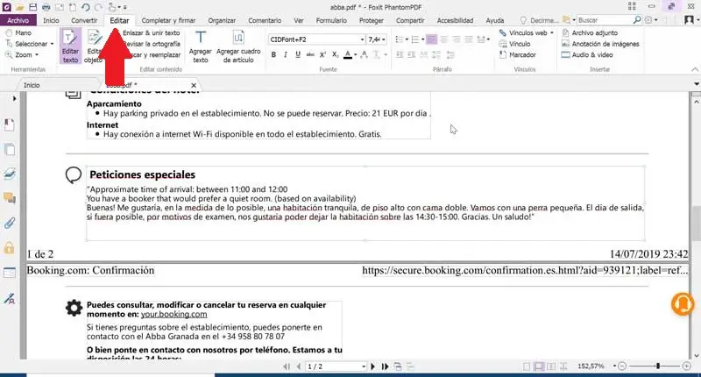Apply italic formatting with the I icon
The width and height of the screenshot is (701, 377).
pos(286,54)
